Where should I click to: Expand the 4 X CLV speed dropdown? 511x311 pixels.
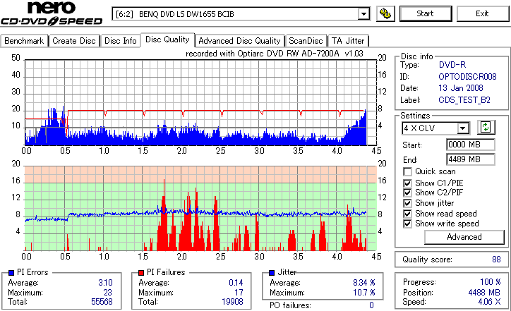(x=462, y=128)
